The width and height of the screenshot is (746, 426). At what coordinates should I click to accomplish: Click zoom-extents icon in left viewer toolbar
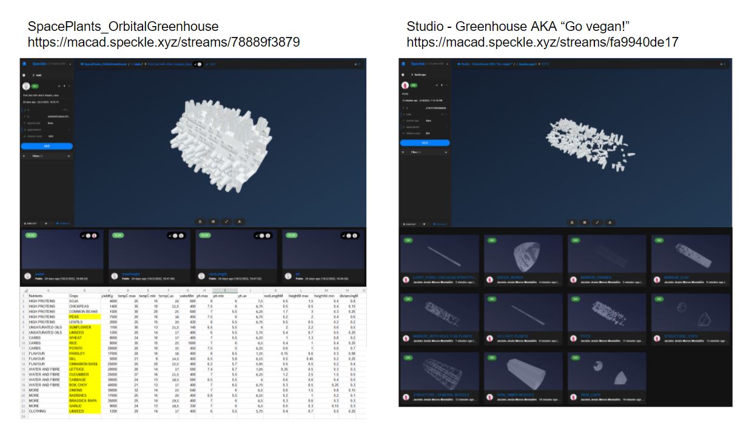pyautogui.click(x=201, y=222)
